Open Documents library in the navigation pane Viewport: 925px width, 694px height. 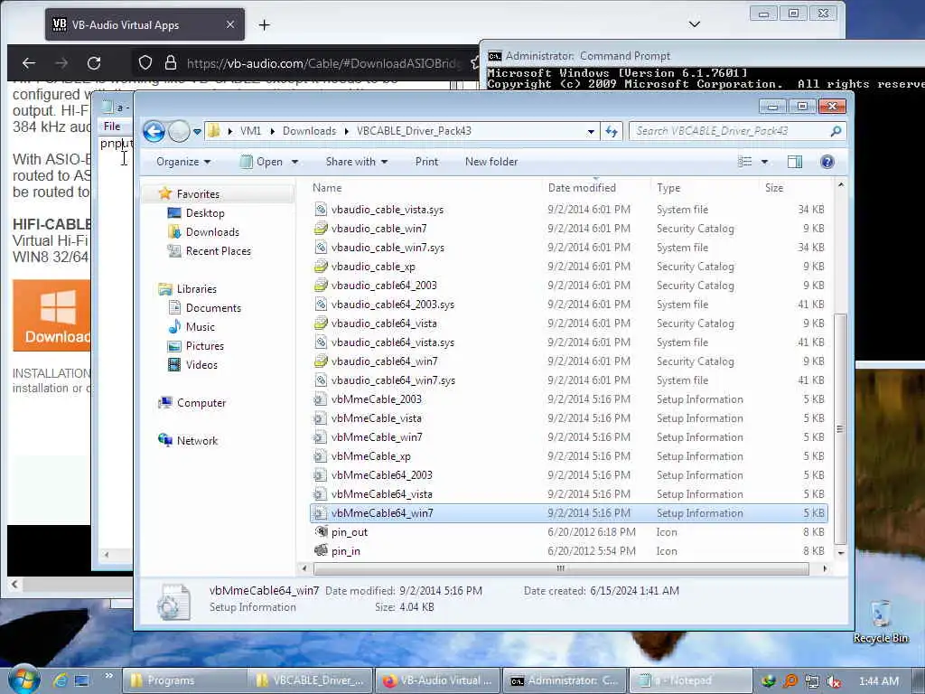(213, 308)
